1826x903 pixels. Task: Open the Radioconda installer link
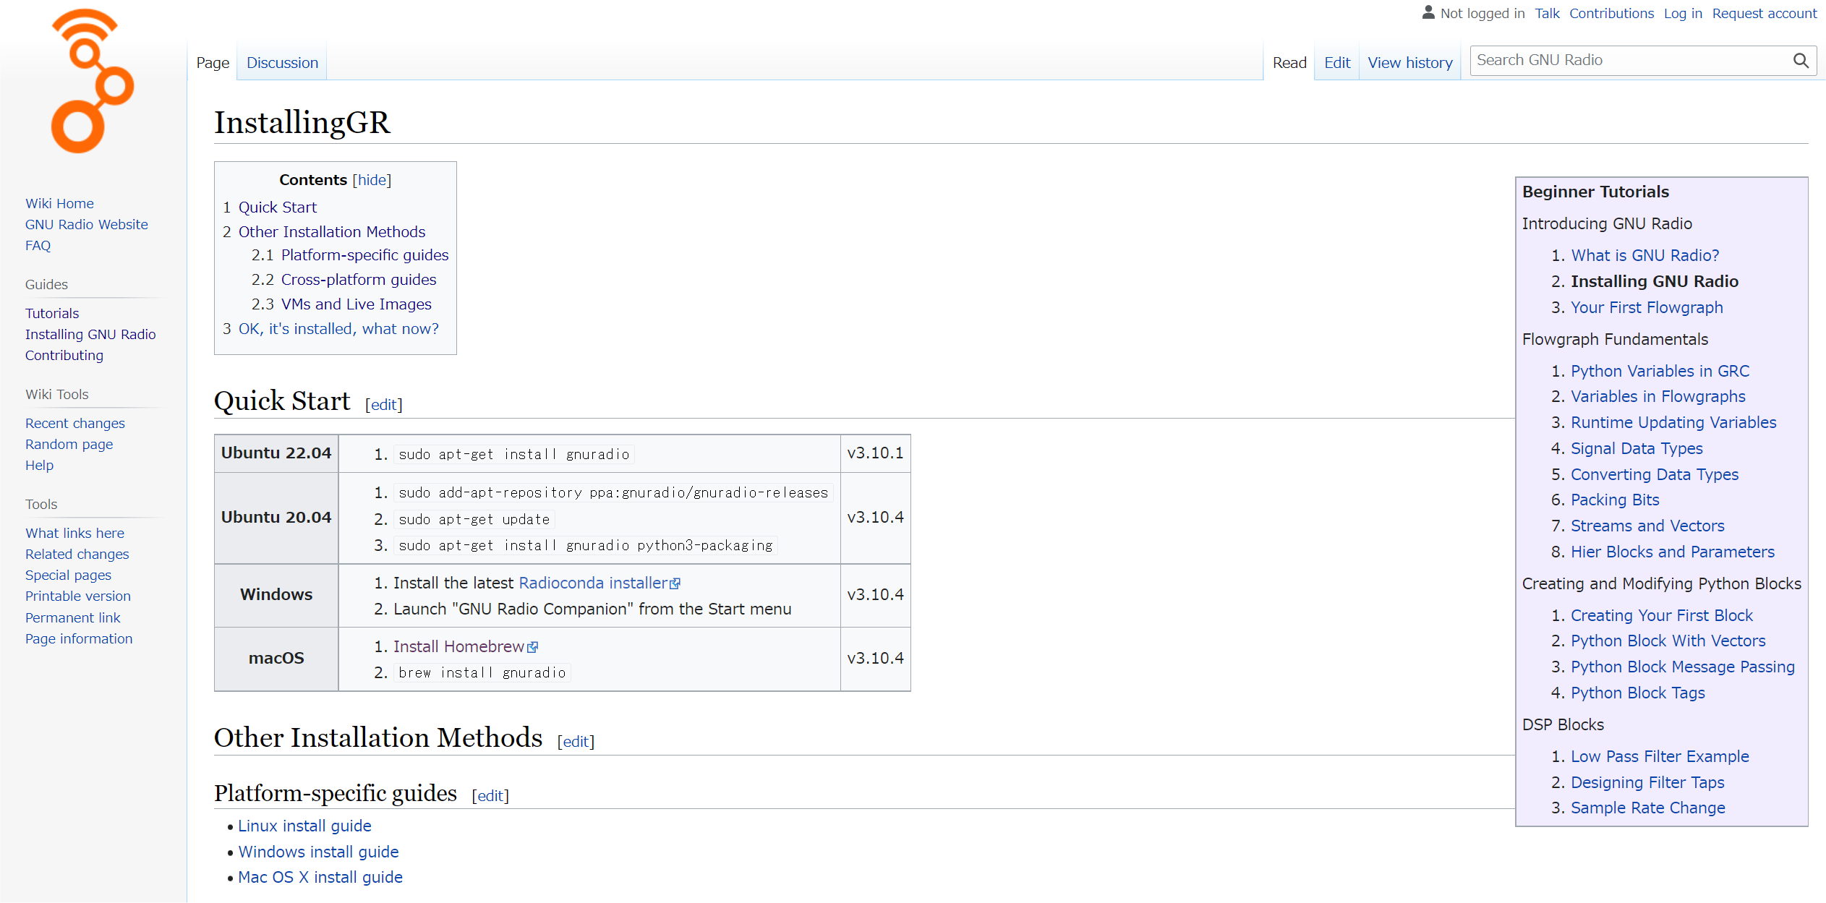point(592,583)
